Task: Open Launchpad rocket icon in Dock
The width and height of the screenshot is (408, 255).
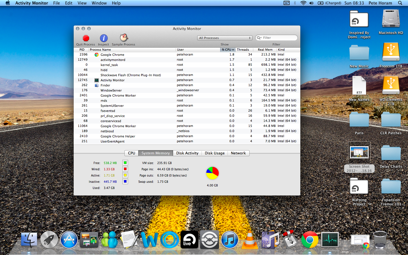Action: tap(49, 240)
